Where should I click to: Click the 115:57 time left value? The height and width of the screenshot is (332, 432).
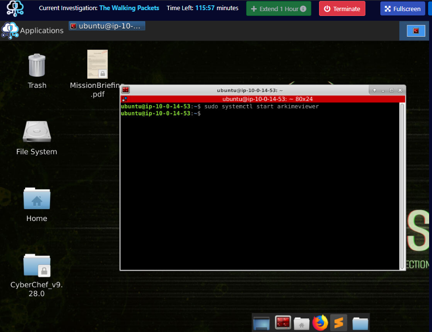tap(205, 8)
